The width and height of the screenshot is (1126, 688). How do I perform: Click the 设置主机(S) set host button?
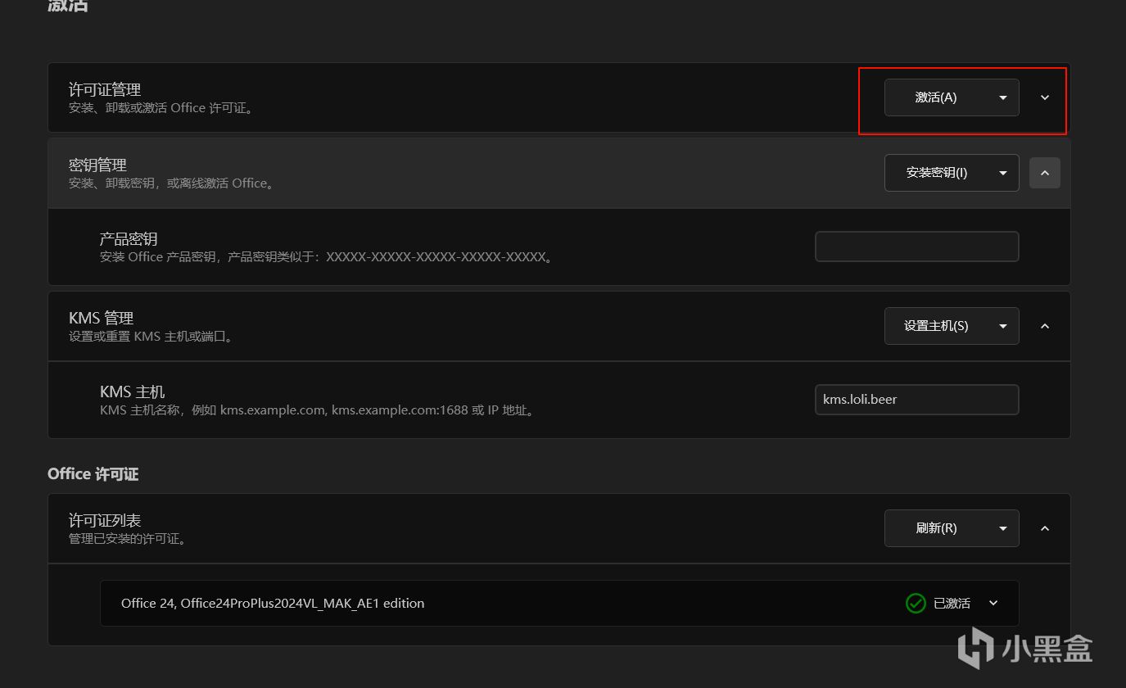point(936,326)
